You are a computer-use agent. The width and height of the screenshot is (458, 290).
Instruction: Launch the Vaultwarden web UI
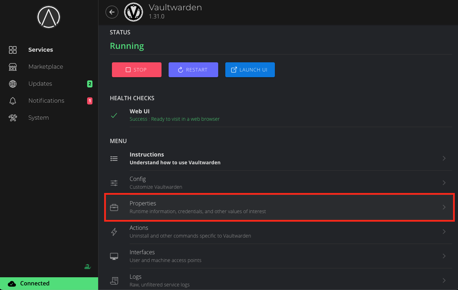click(250, 70)
